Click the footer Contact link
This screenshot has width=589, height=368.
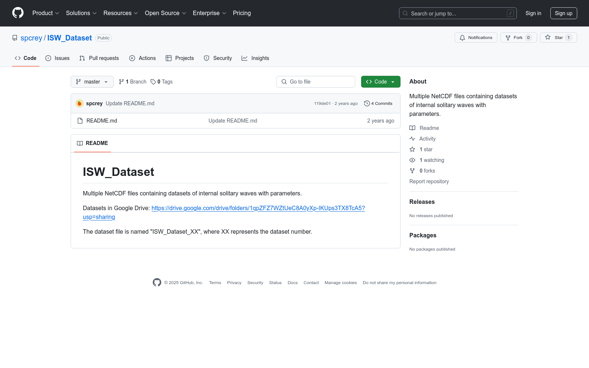click(311, 283)
